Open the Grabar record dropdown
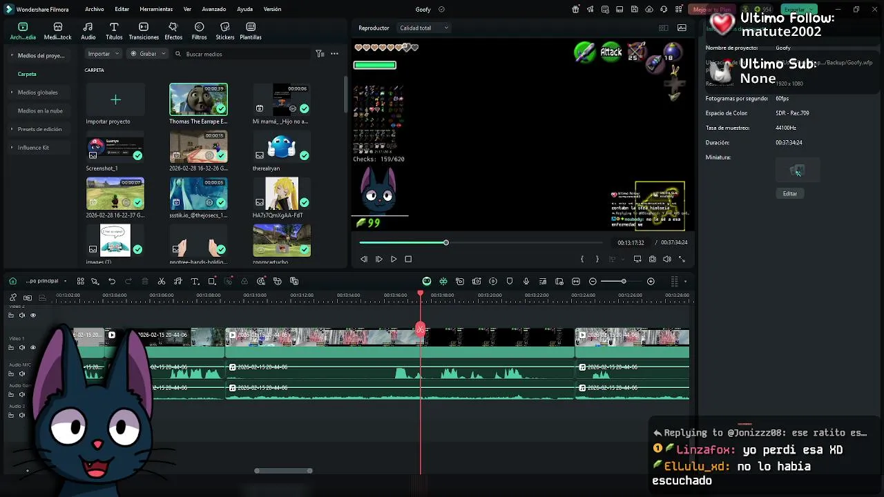This screenshot has height=497, width=884. [148, 54]
